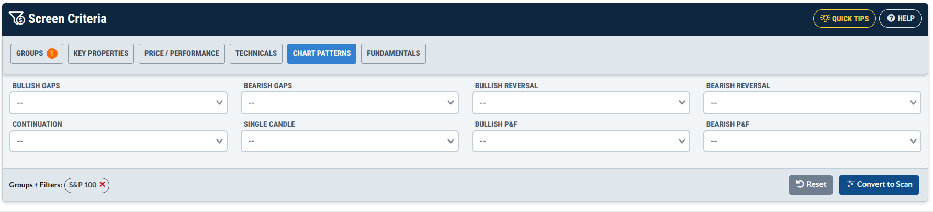Open the Bearish P&F dropdown
Viewport: 933px width, 212px height.
[812, 141]
